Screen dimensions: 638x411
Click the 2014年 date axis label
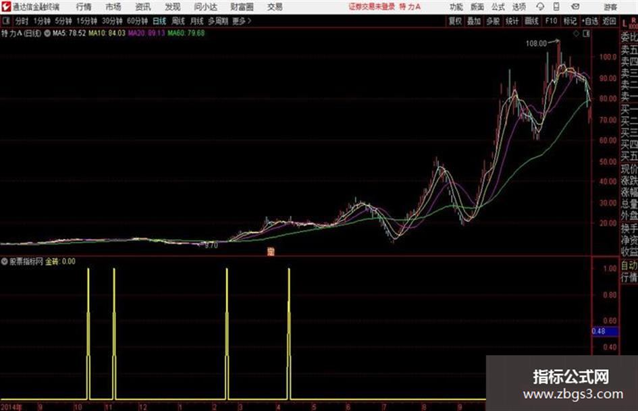pyautogui.click(x=11, y=407)
